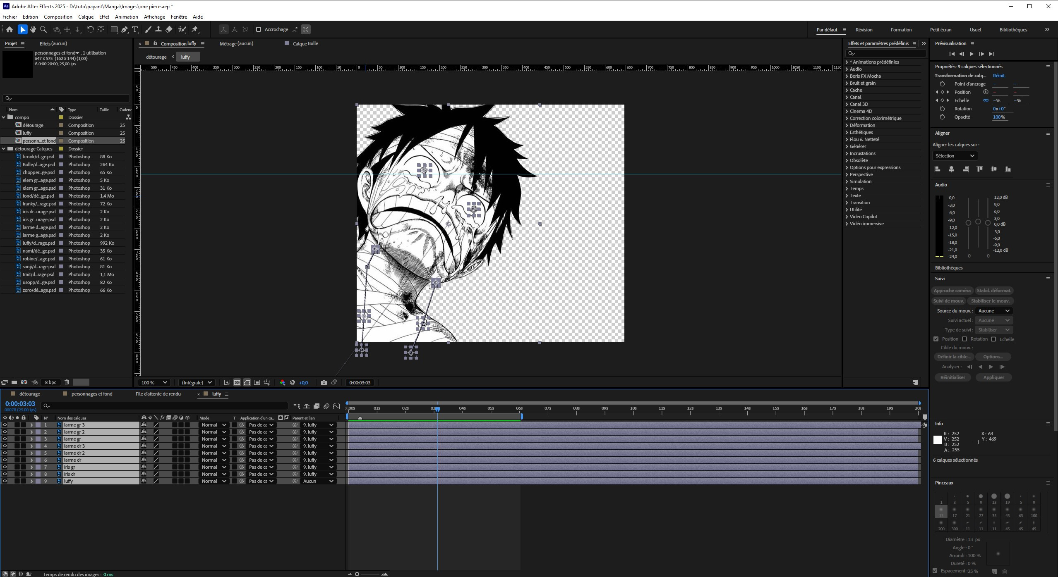This screenshot has height=577, width=1058.
Task: Select the Type text tool
Action: (x=135, y=29)
